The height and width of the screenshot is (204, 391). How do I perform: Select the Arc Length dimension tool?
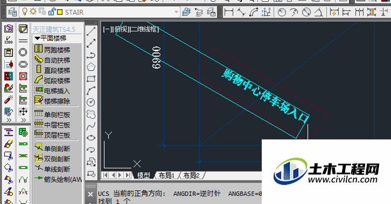254,12
